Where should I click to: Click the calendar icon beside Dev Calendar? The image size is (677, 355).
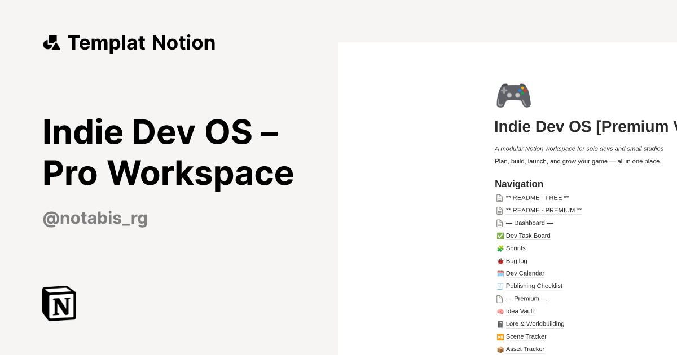tap(500, 273)
